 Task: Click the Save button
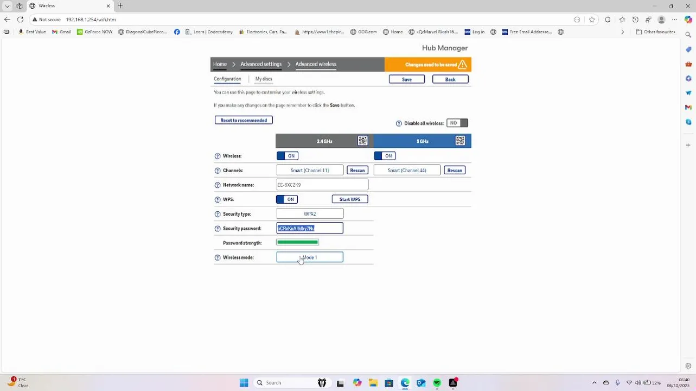point(407,80)
